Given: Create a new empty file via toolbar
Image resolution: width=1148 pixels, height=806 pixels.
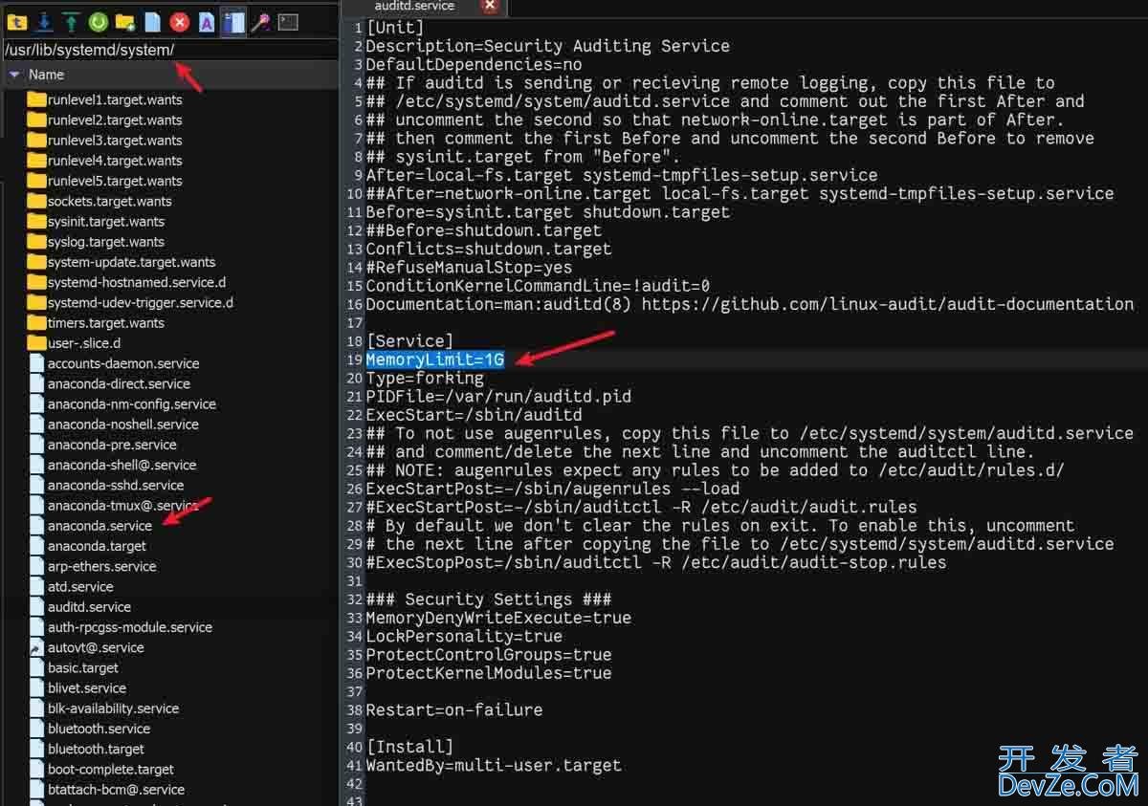Looking at the screenshot, I should (151, 21).
